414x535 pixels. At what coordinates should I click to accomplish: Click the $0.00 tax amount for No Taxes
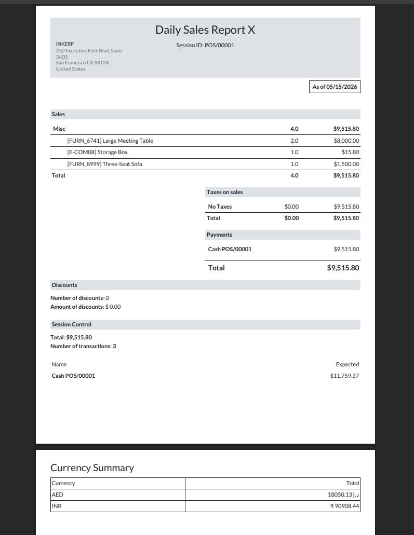point(292,207)
